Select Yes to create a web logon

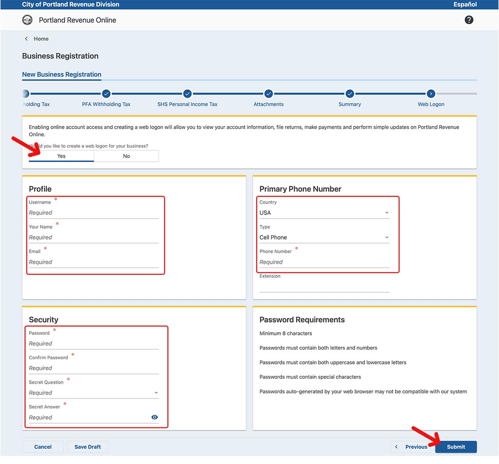(62, 156)
